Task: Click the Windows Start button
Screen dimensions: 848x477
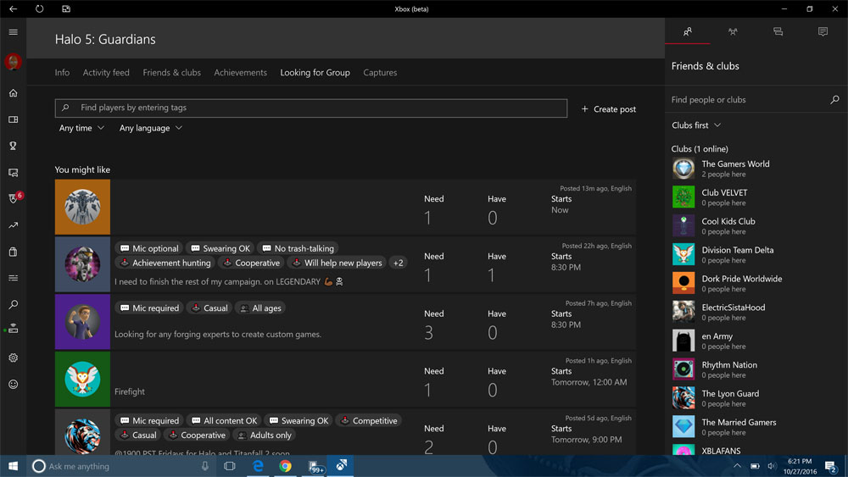Action: [x=13, y=466]
